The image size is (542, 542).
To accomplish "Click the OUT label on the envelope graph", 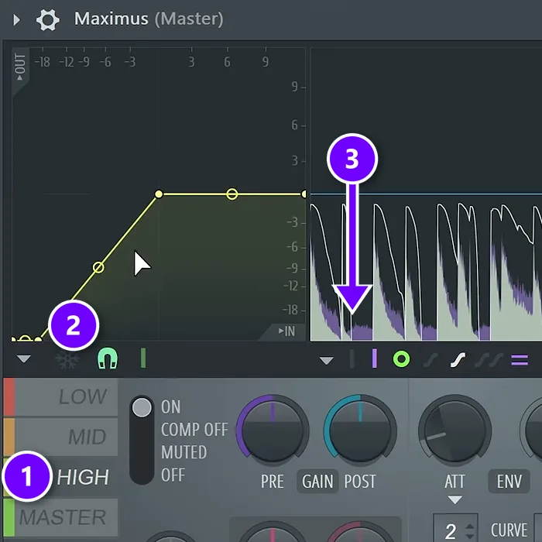I will pyautogui.click(x=20, y=67).
